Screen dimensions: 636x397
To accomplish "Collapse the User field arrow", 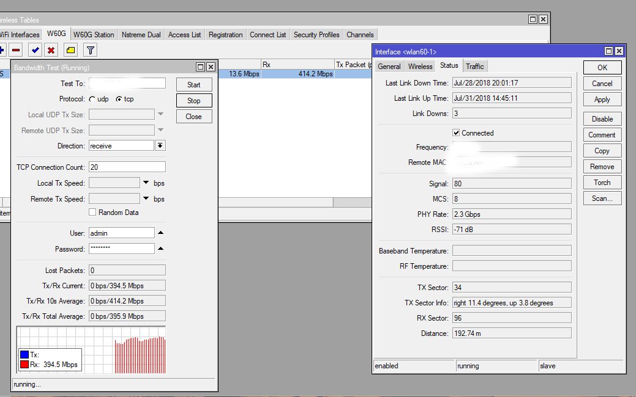I will coord(160,233).
